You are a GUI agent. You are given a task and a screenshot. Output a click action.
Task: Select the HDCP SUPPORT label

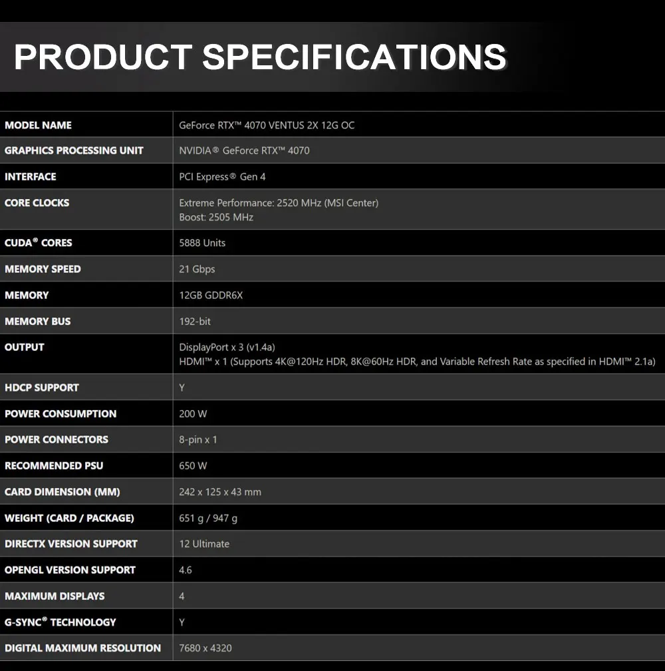pos(42,388)
